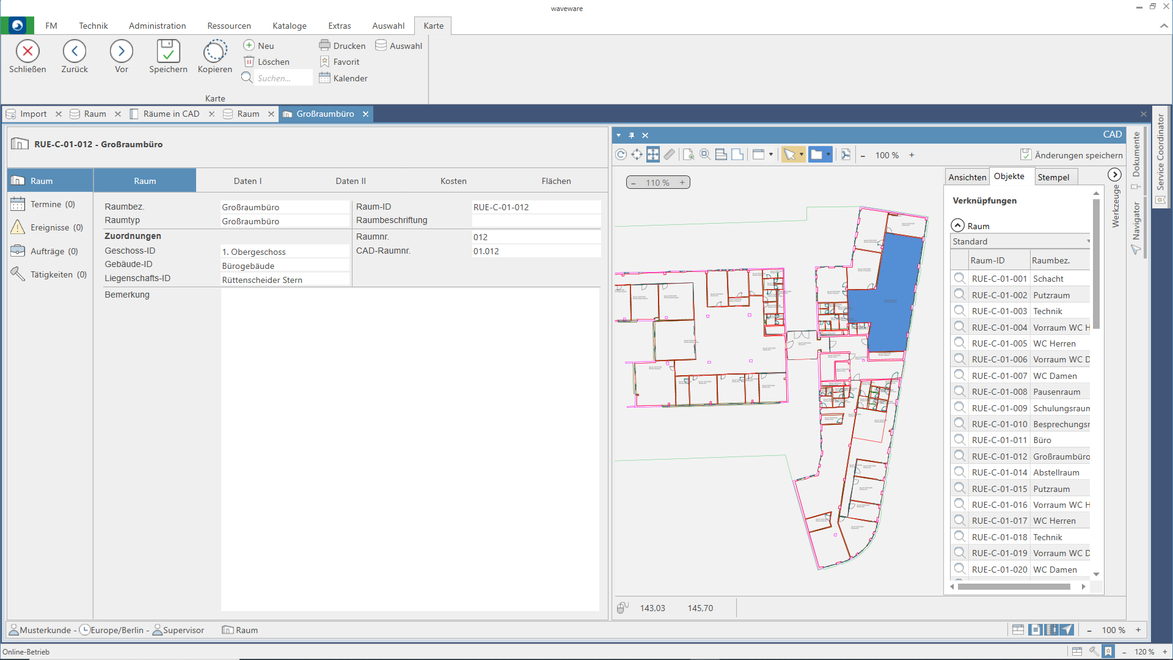This screenshot has height=660, width=1173.
Task: Click the CAD refresh icon
Action: pos(621,155)
